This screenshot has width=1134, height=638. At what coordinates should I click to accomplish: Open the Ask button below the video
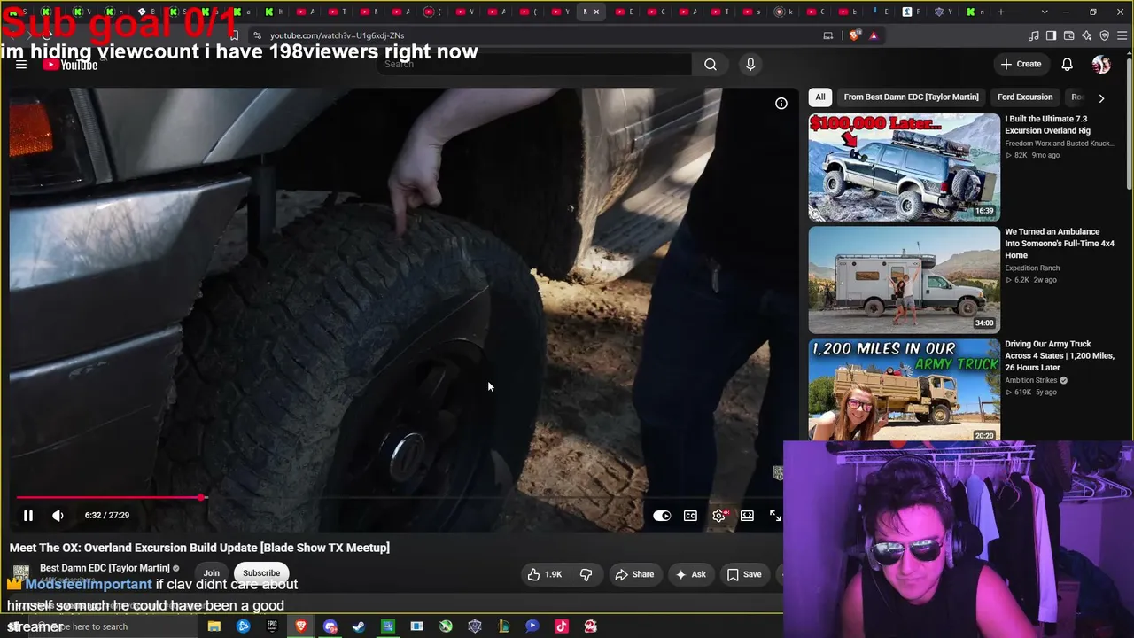[690, 574]
